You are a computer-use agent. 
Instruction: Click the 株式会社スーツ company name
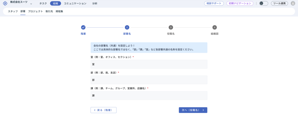coord(19,2)
